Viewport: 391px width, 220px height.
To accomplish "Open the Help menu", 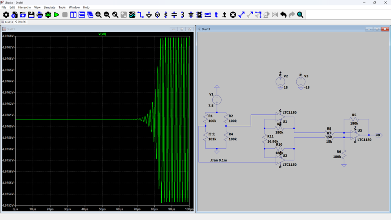I will (x=86, y=7).
